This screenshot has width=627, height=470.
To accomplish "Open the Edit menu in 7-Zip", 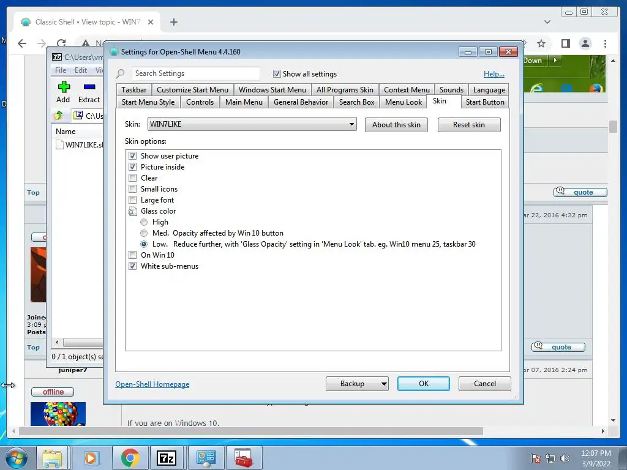I will click(x=81, y=70).
